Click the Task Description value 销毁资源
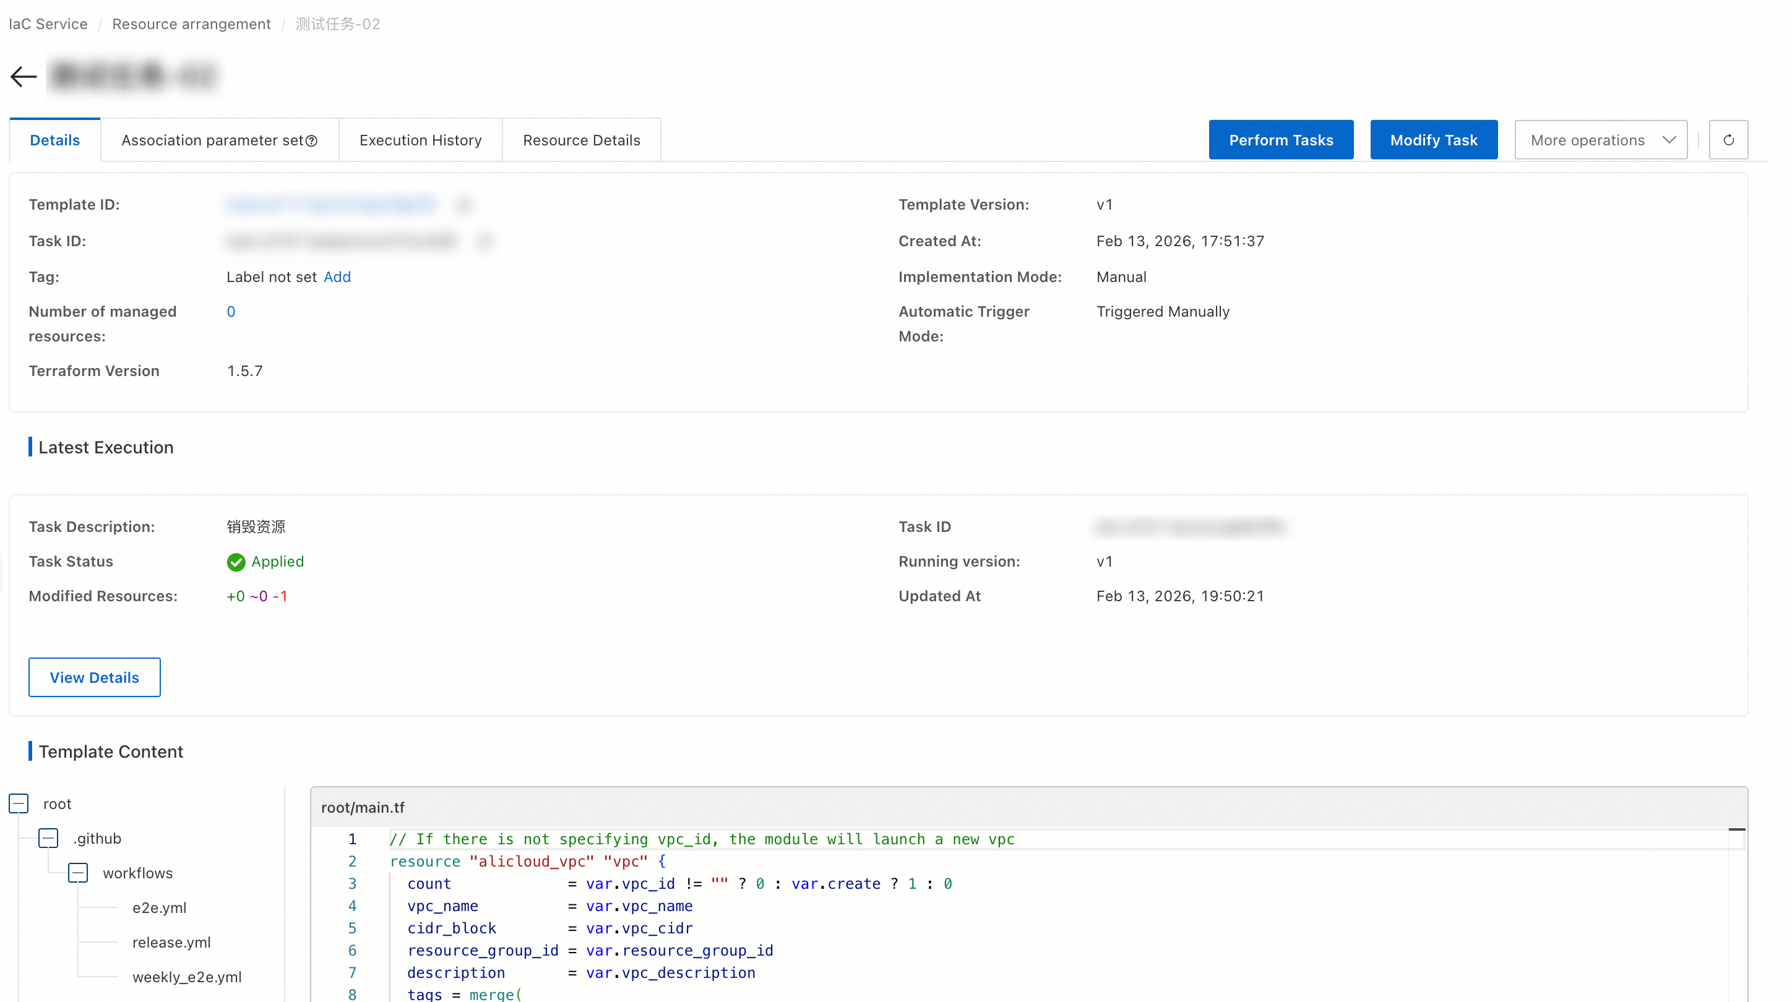 [256, 527]
